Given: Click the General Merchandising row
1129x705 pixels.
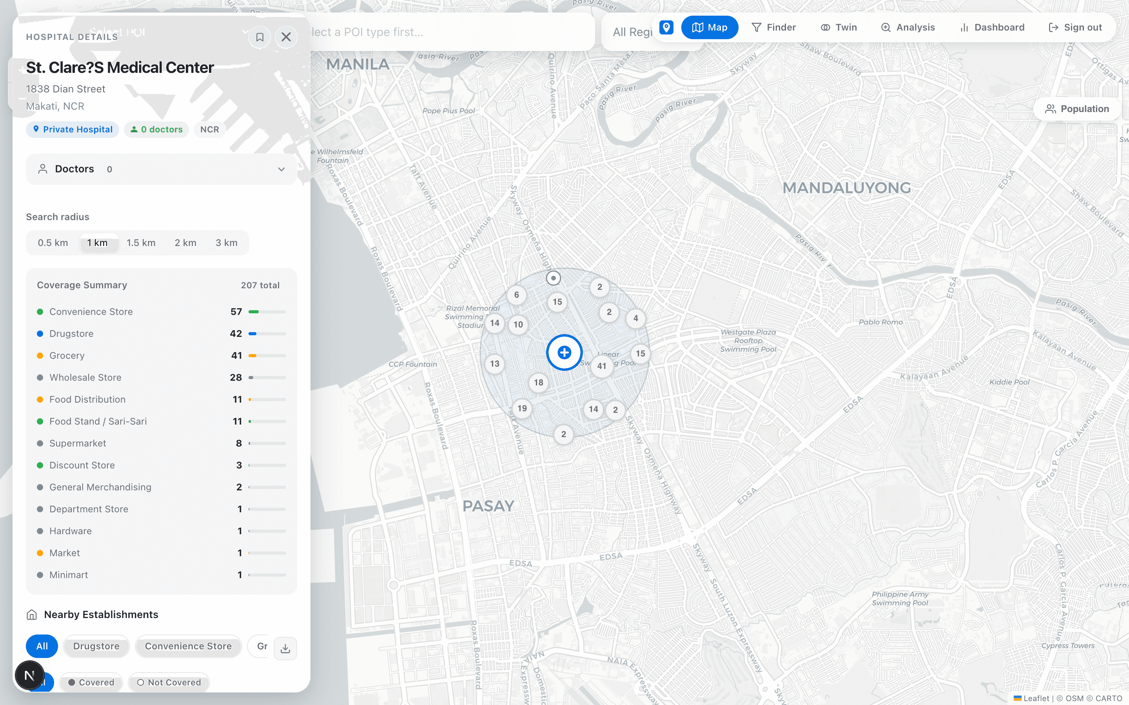Looking at the screenshot, I should coord(162,487).
